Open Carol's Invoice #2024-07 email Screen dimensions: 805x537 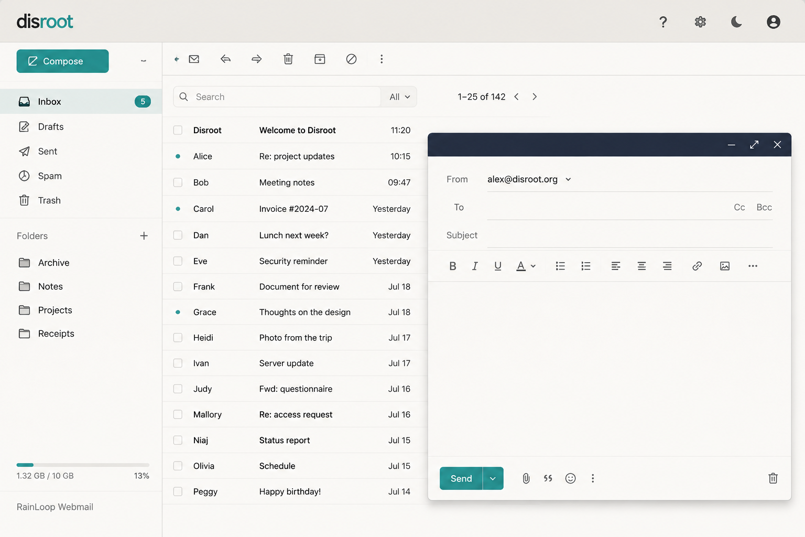(x=295, y=209)
